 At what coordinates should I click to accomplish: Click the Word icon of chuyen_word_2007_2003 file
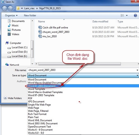[40, 32]
